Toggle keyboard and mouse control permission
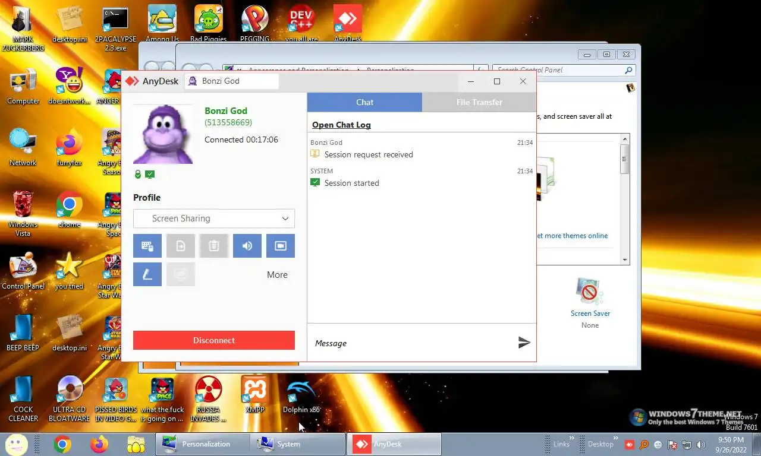The height and width of the screenshot is (456, 761). [x=147, y=246]
